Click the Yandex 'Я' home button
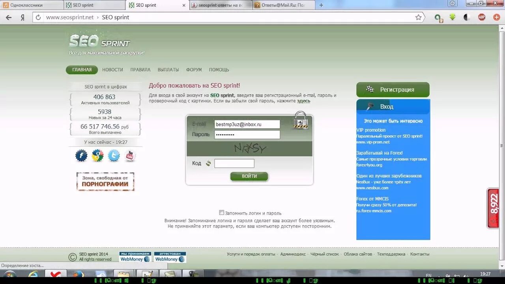The image size is (505, 284). [22, 17]
